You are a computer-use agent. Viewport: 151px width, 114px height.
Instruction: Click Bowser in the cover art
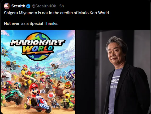click(x=27, y=78)
